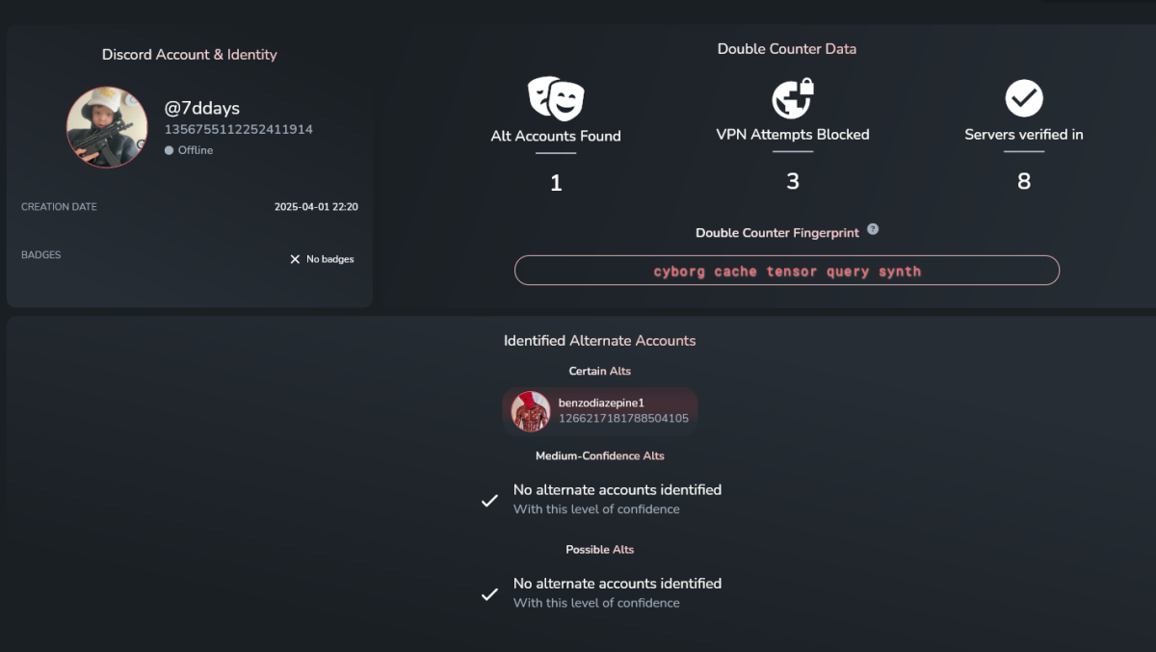Click the Alt Accounts Found count
This screenshot has height=652, width=1156.
pyautogui.click(x=556, y=182)
